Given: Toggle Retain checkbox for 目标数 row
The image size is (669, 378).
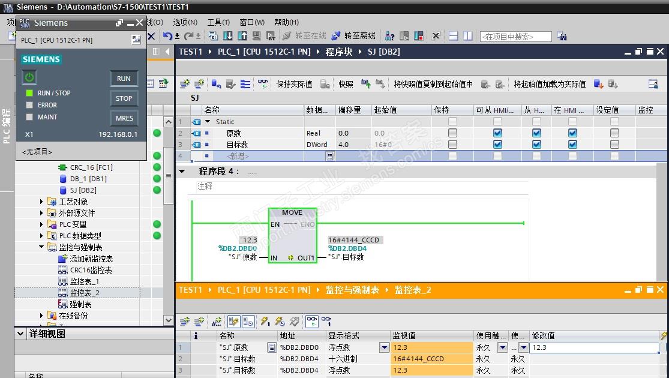Looking at the screenshot, I should pyautogui.click(x=452, y=145).
